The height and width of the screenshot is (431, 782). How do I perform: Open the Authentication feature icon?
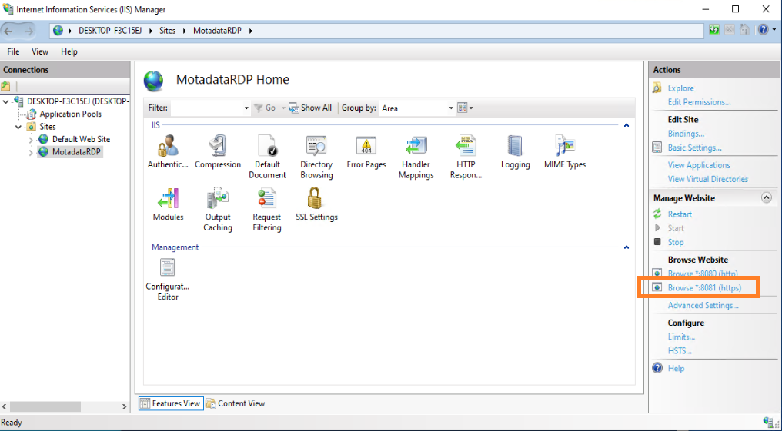[168, 146]
